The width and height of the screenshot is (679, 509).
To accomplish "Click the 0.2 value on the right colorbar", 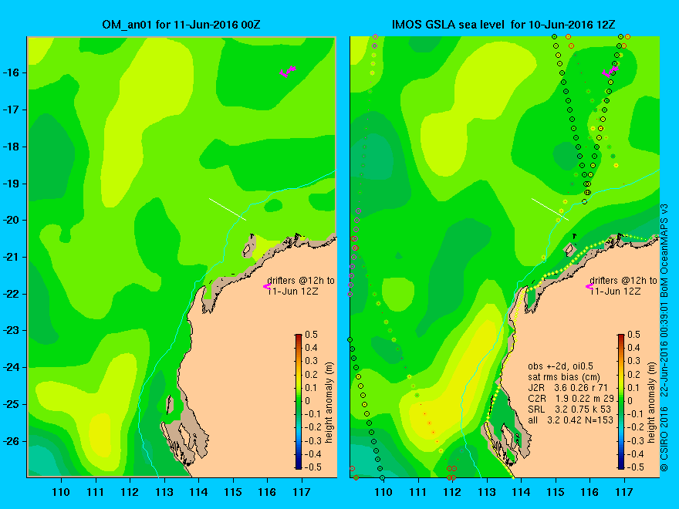I will coord(634,374).
